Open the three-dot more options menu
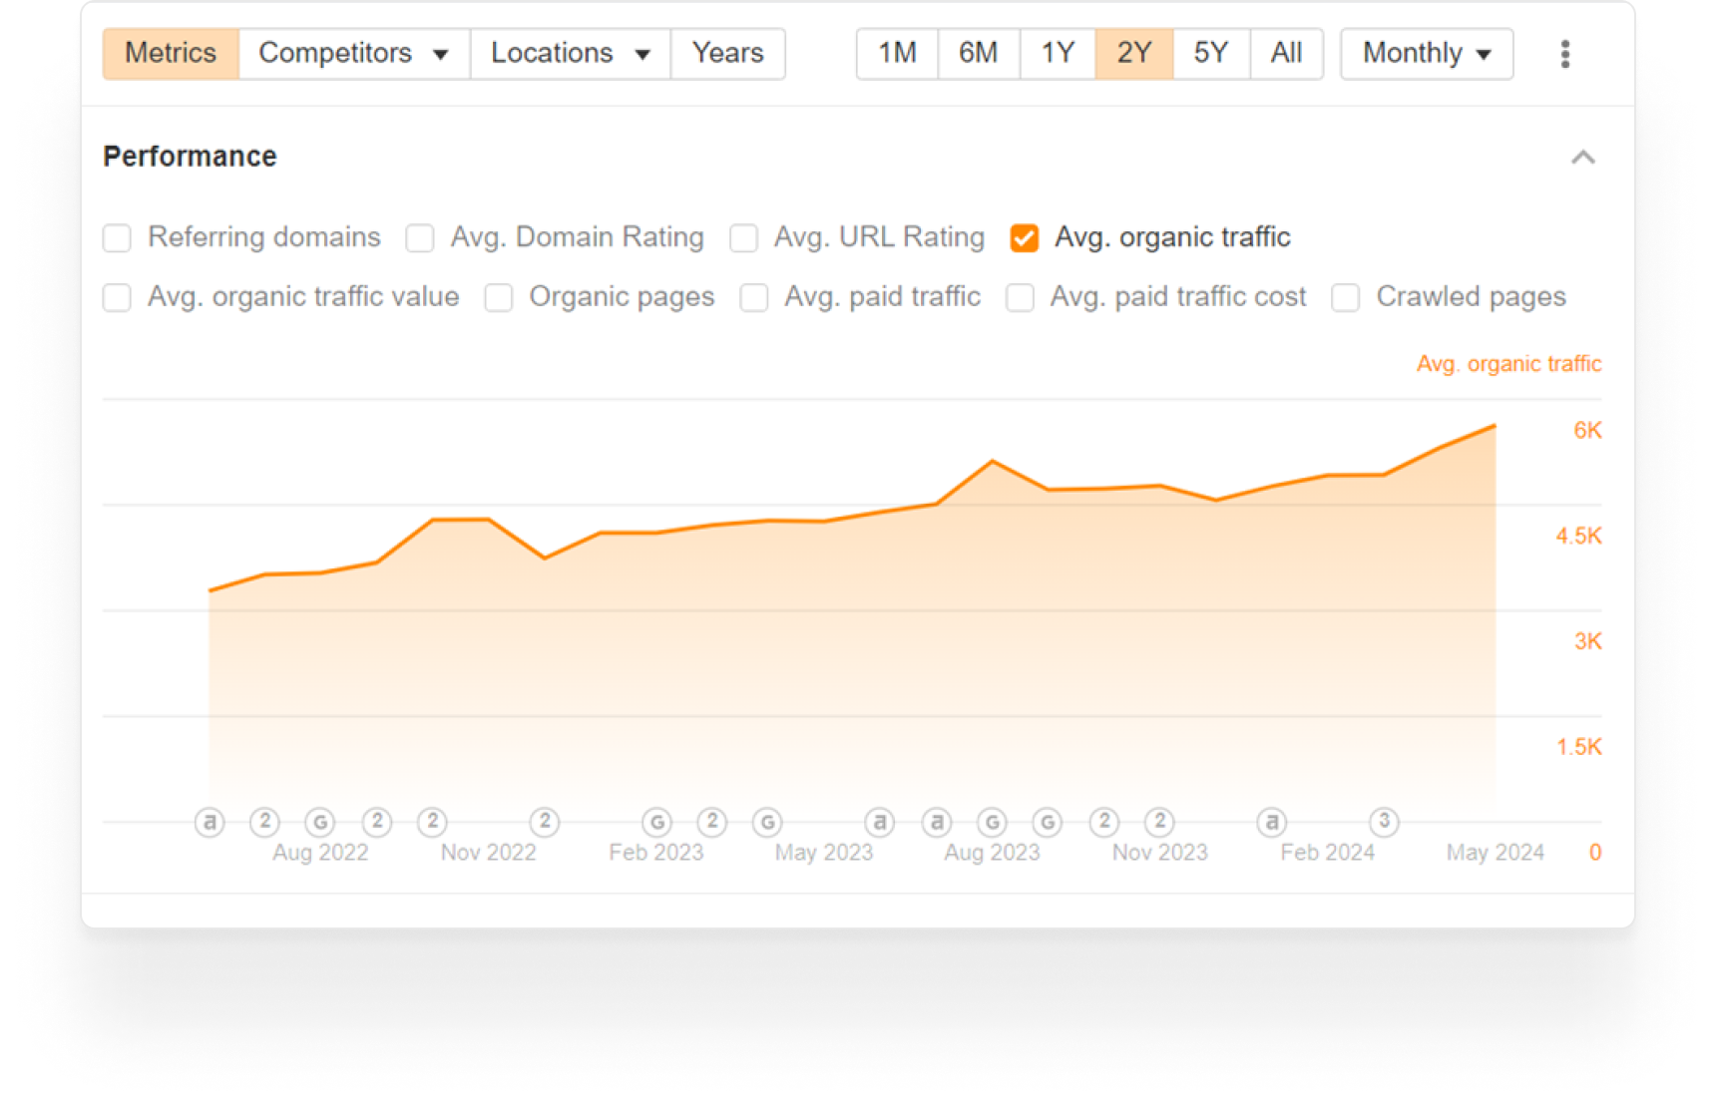The width and height of the screenshot is (1716, 1109). (x=1564, y=54)
